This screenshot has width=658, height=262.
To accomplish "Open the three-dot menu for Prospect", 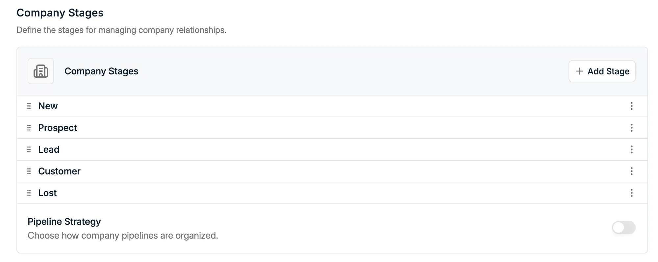I will click(x=631, y=128).
